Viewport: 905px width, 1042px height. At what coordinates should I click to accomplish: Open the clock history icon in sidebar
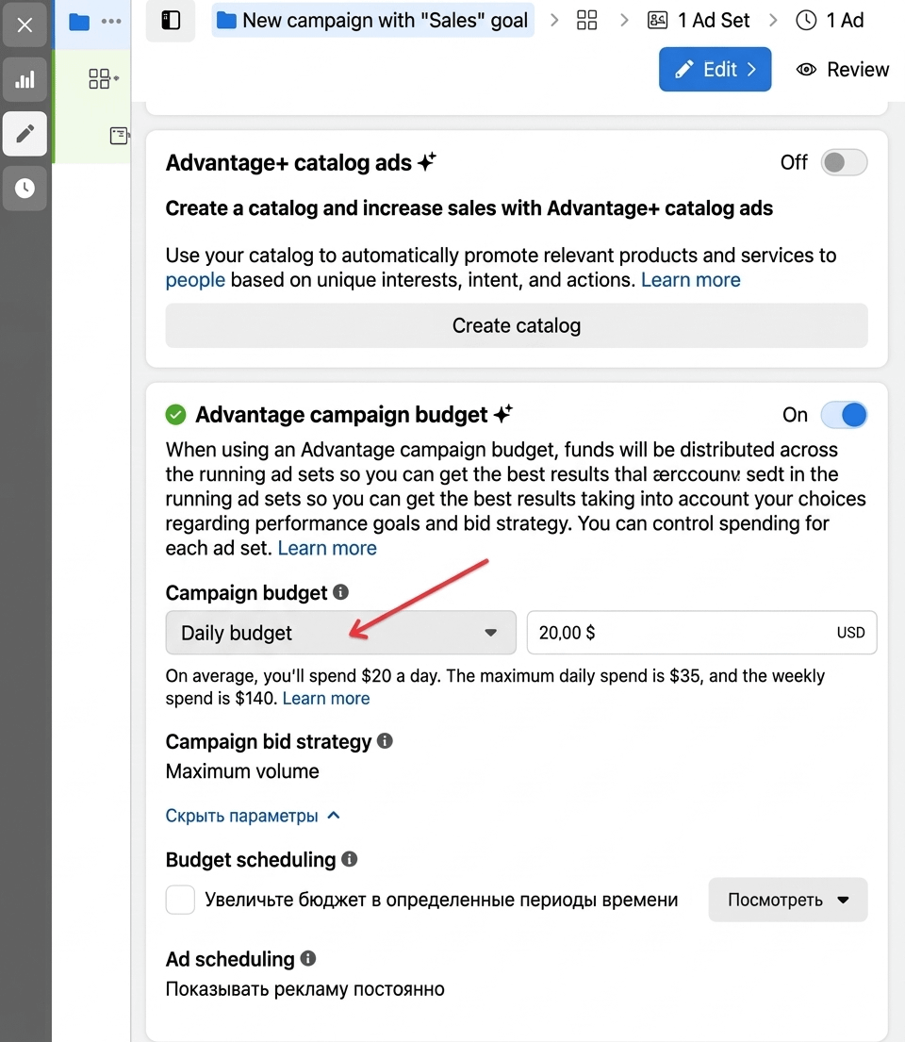click(25, 188)
